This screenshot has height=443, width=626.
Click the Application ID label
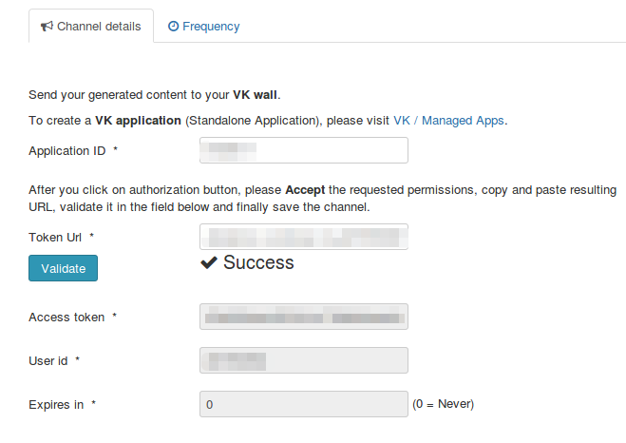click(67, 151)
